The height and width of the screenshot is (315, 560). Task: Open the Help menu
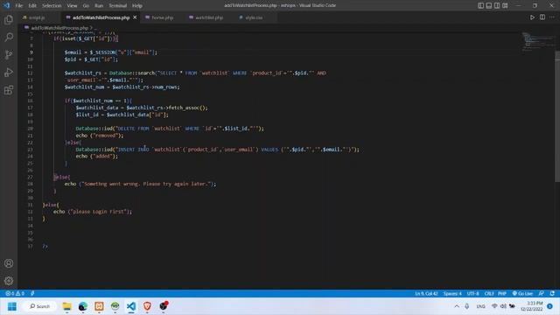tap(137, 6)
